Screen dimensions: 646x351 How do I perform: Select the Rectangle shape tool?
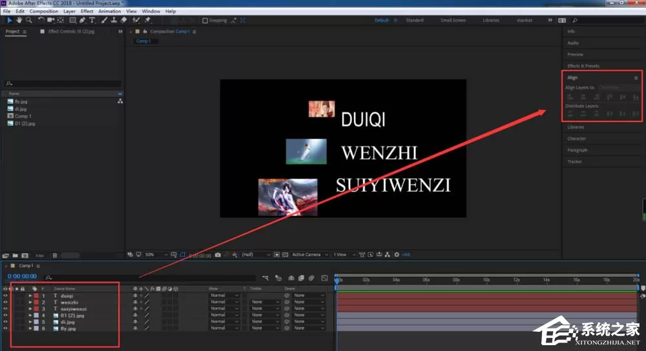coord(72,20)
